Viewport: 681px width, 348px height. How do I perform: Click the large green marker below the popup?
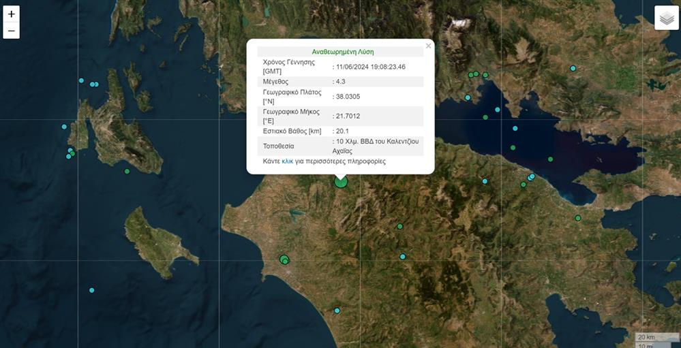[341, 181]
